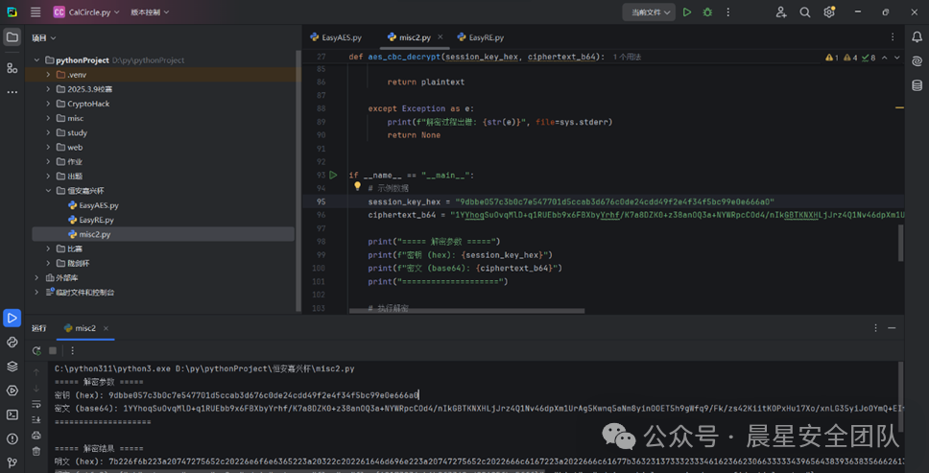Start debugging with the bug icon
The width and height of the screenshot is (929, 473).
point(708,12)
